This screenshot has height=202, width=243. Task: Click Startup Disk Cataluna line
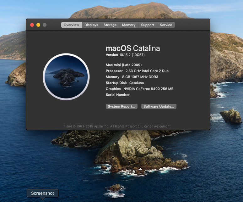click(x=125, y=83)
